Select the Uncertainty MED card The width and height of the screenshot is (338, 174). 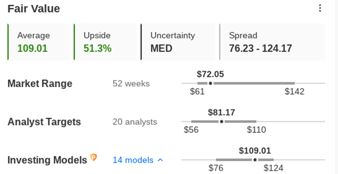(x=178, y=42)
